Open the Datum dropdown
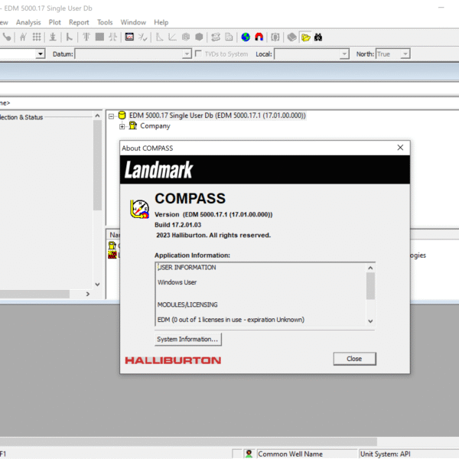 pos(187,54)
